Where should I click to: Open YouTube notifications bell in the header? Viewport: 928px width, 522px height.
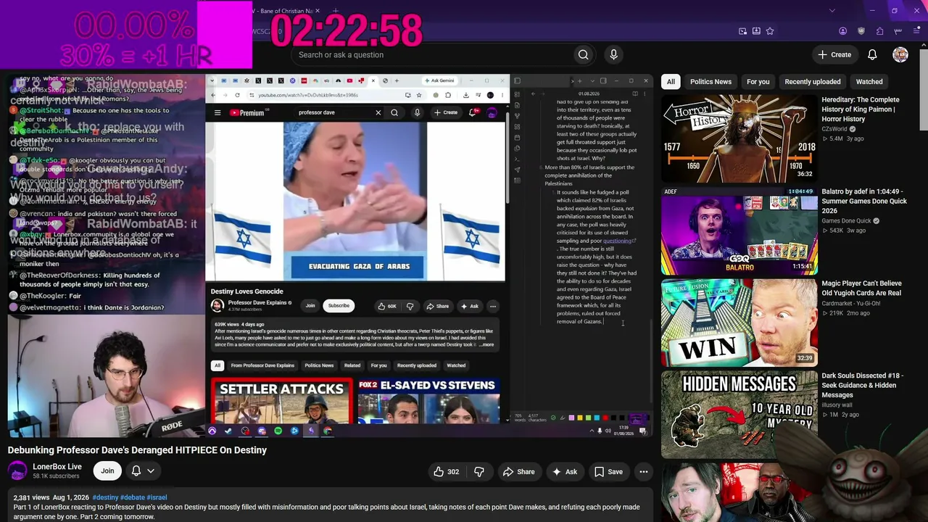(872, 54)
